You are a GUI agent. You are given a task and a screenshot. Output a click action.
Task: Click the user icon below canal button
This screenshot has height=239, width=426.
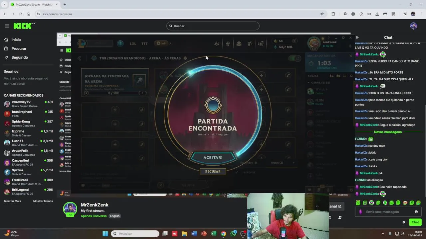(x=340, y=217)
